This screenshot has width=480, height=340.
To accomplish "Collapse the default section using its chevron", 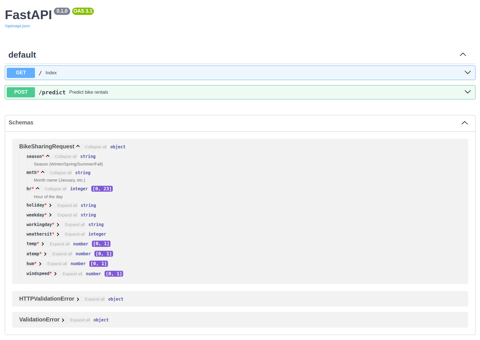I will [x=463, y=55].
